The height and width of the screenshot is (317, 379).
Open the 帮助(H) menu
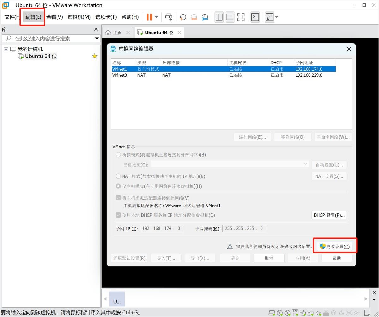click(130, 17)
